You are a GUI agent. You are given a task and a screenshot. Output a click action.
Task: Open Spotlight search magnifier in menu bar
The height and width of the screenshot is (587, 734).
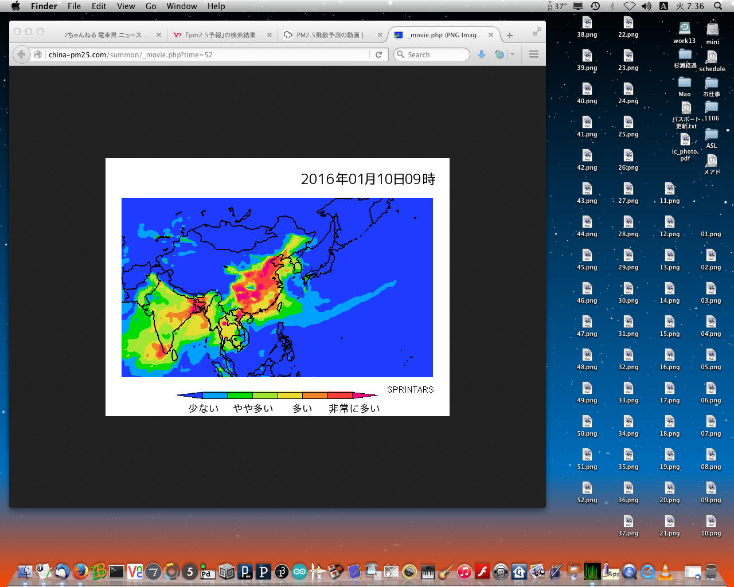coord(718,6)
